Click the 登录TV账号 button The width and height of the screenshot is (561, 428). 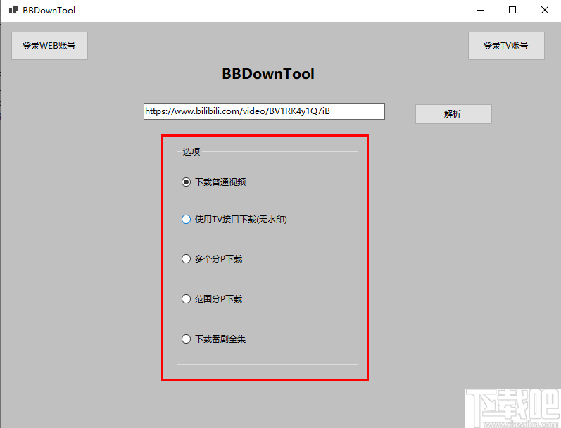pos(506,46)
